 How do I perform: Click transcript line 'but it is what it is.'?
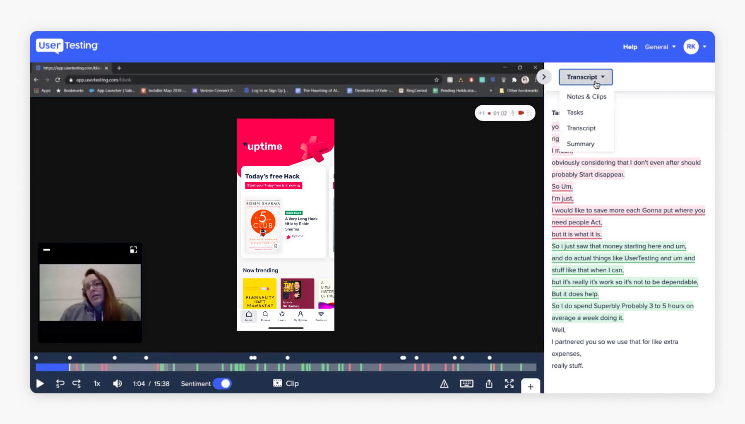point(577,234)
